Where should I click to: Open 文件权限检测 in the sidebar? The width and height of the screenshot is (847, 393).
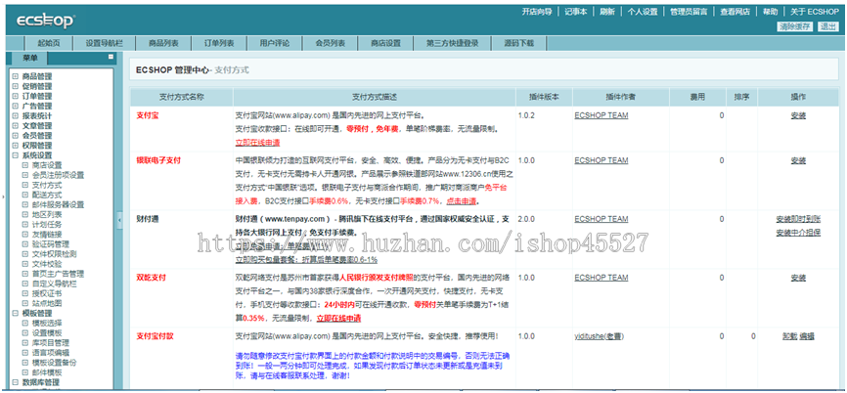[x=54, y=254]
